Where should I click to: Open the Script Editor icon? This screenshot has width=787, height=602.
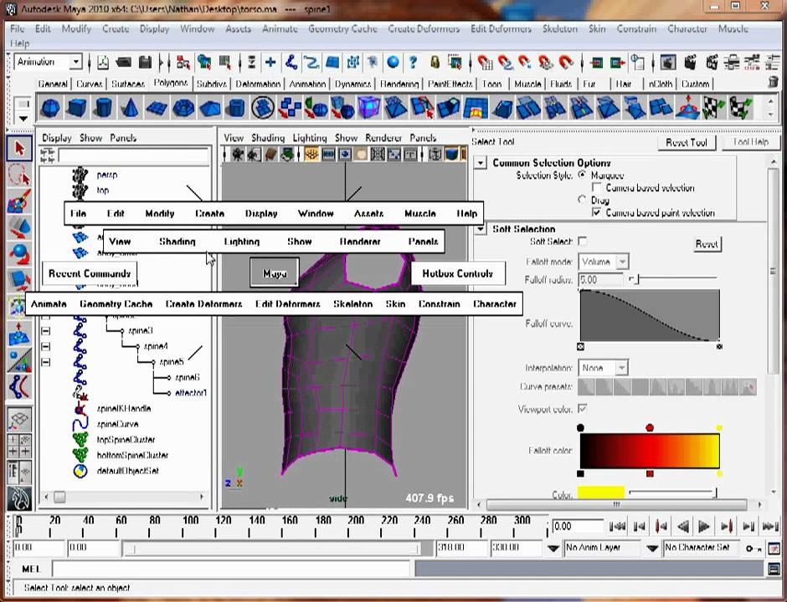point(774,569)
